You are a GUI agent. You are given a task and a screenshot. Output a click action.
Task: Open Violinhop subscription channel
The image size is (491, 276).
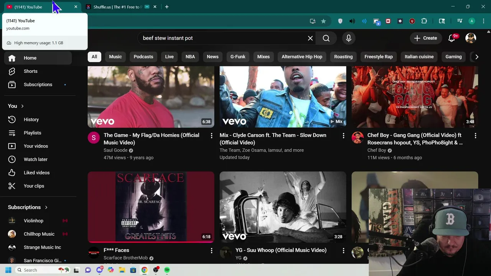tap(38, 221)
